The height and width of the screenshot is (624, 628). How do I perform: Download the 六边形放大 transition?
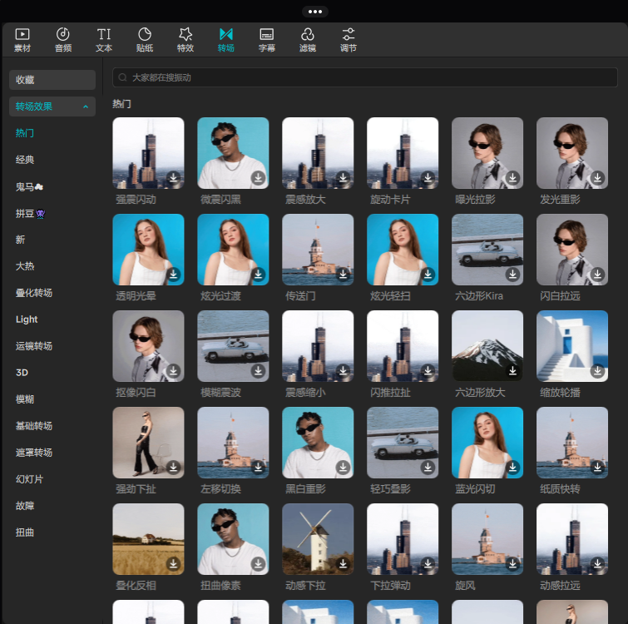point(512,370)
